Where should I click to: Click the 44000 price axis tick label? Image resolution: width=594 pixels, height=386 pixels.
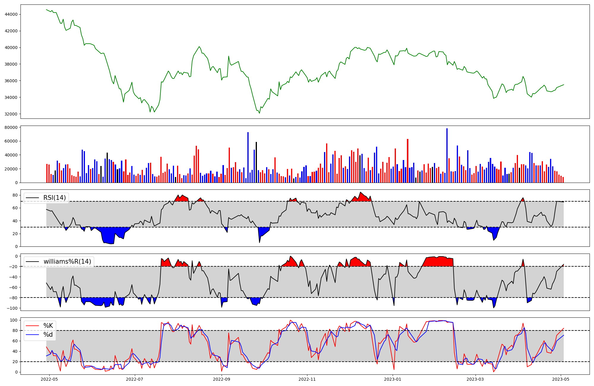click(x=11, y=14)
